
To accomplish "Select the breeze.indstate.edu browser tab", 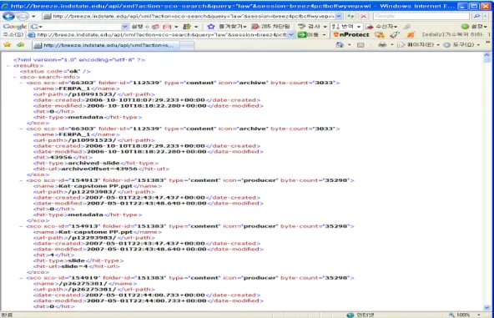I will (105, 45).
